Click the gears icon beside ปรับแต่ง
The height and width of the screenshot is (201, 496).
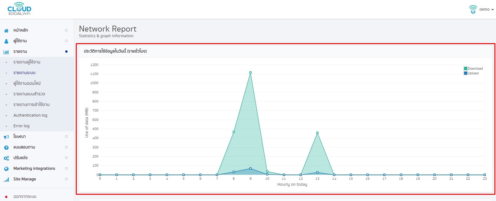tap(6, 158)
